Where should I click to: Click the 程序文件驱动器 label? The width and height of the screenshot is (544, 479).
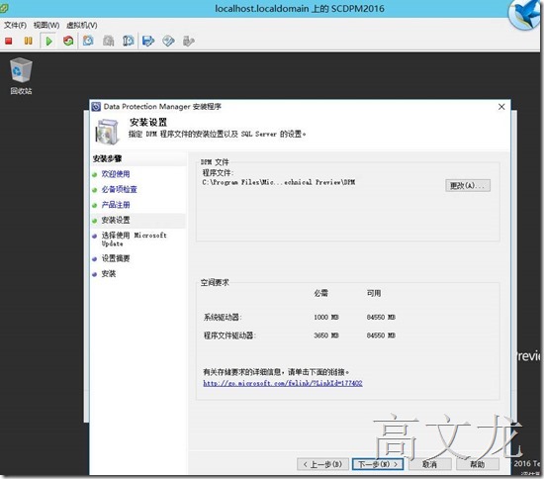point(229,335)
